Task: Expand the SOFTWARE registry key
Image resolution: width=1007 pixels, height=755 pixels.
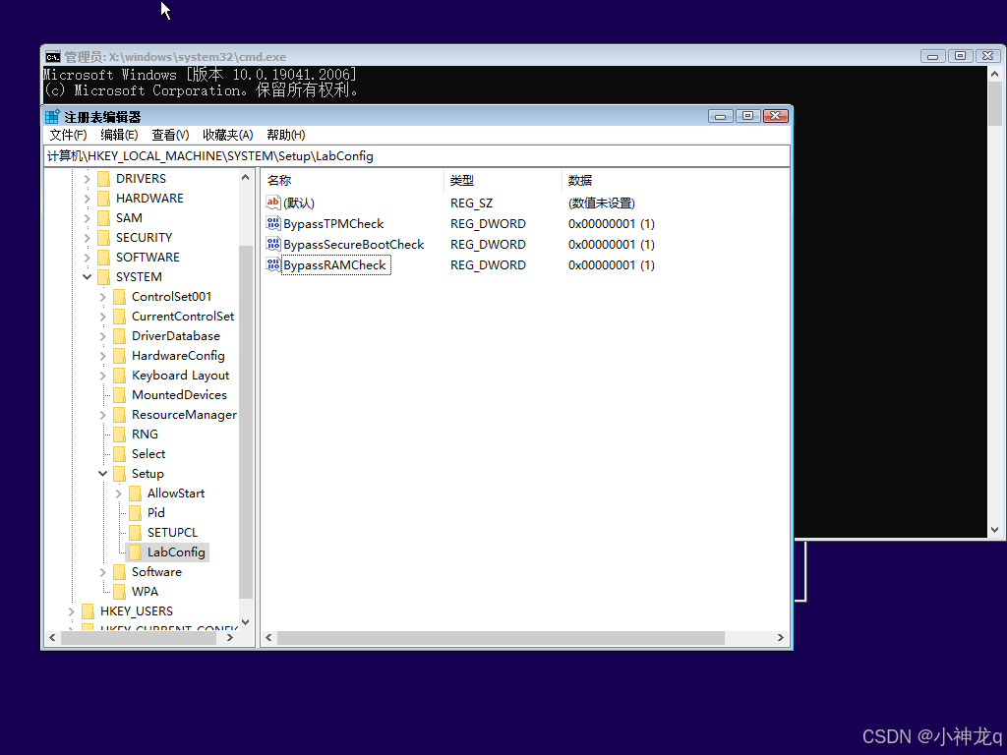Action: pos(87,257)
